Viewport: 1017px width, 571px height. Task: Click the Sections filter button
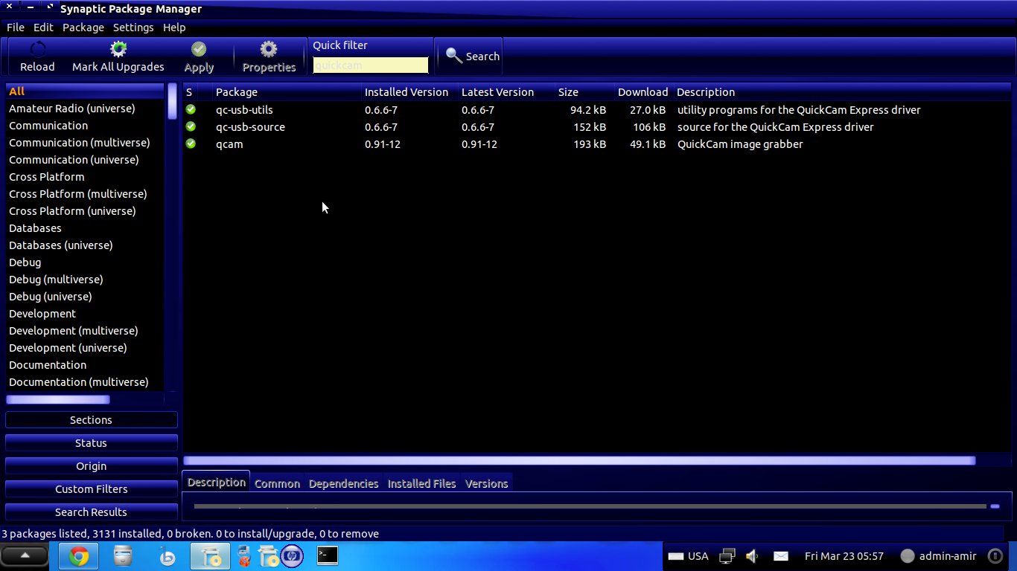pyautogui.click(x=91, y=420)
